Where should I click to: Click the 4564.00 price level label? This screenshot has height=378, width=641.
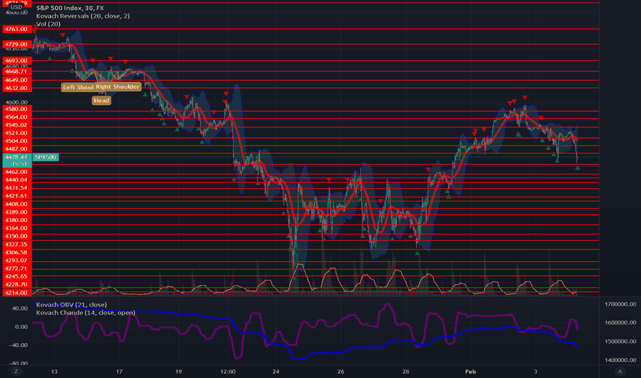click(17, 117)
